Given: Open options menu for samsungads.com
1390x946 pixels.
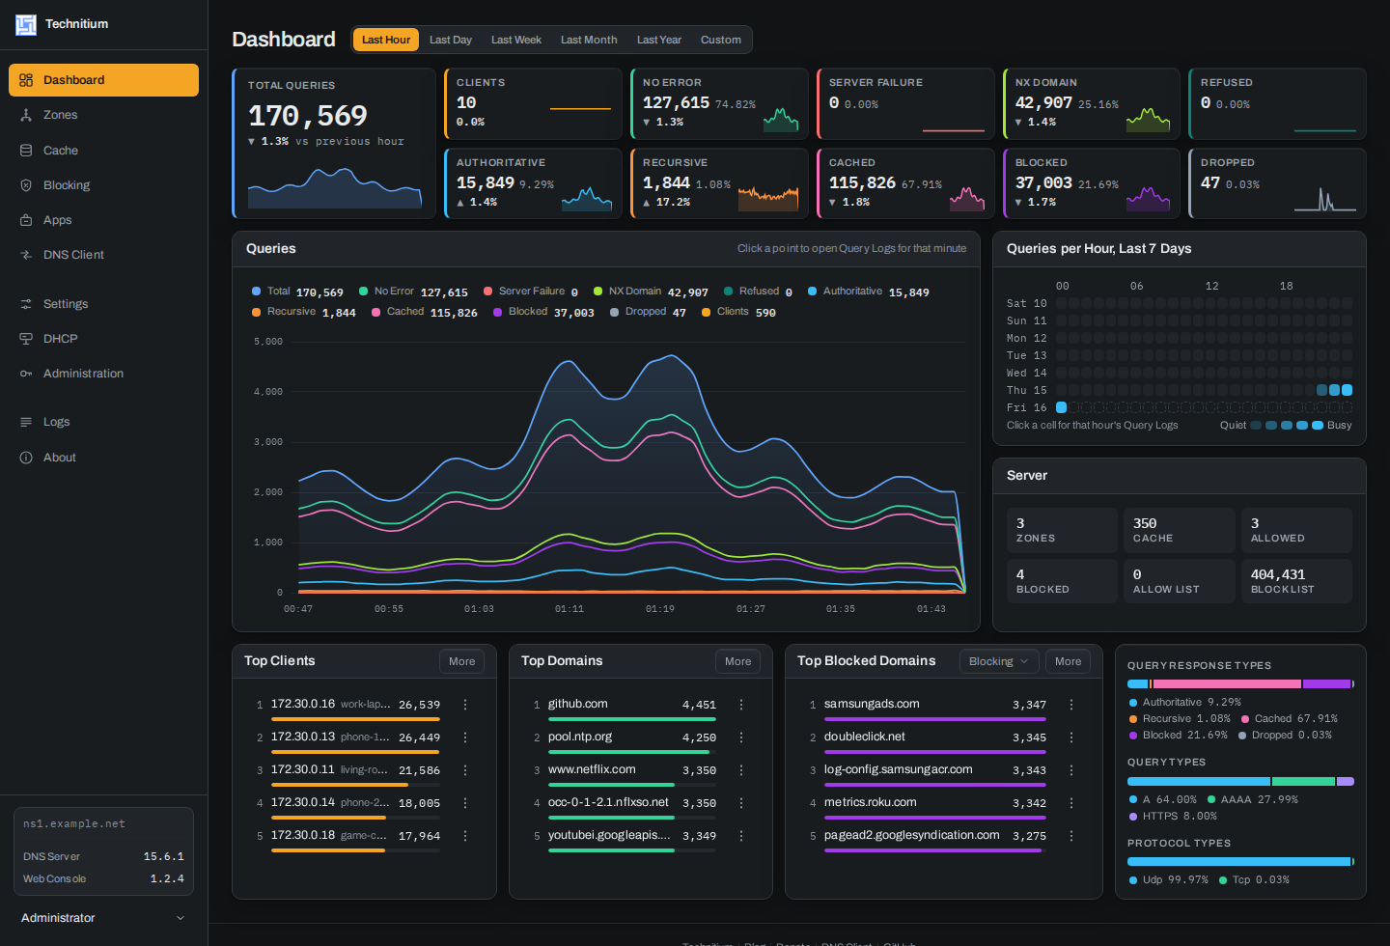Looking at the screenshot, I should pyautogui.click(x=1071, y=705).
